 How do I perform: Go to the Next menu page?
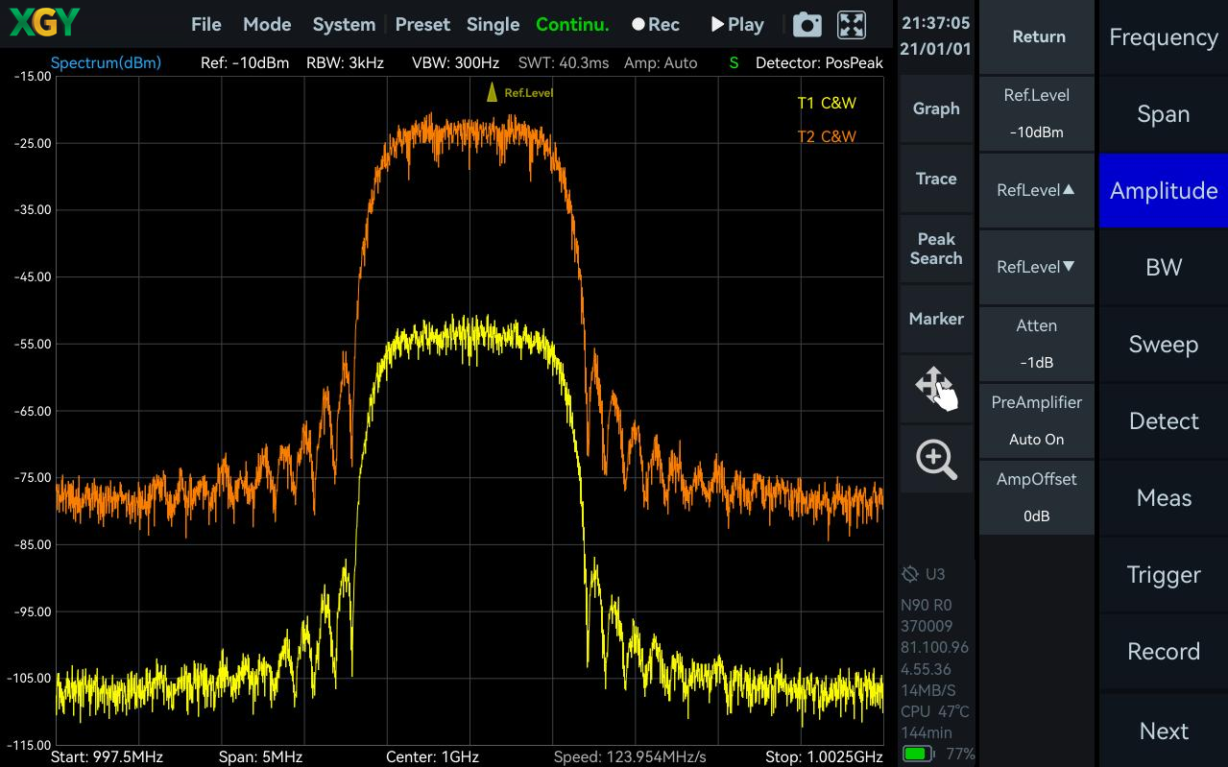[1164, 731]
